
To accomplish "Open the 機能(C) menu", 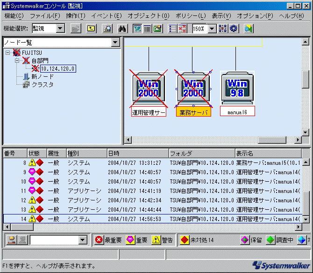I will pyautogui.click(x=14, y=15).
